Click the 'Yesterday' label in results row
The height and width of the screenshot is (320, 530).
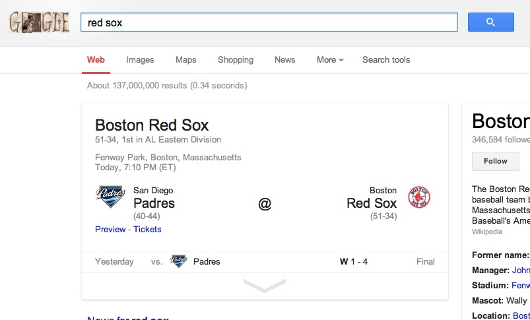pyautogui.click(x=114, y=261)
